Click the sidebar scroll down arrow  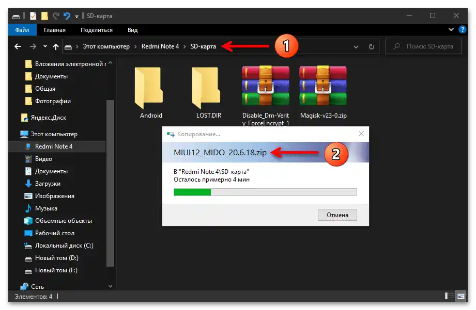[x=110, y=286]
